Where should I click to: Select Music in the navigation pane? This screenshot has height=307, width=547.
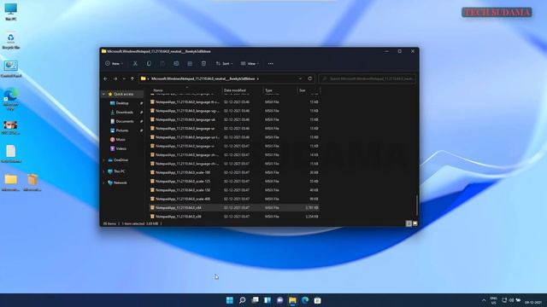click(x=121, y=140)
